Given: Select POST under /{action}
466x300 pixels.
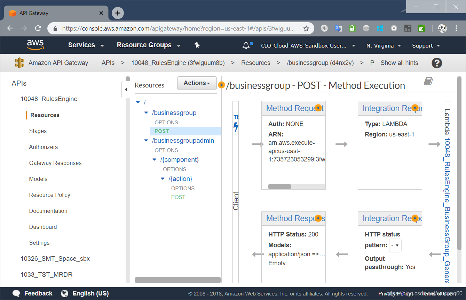Looking at the screenshot, I should tap(178, 197).
